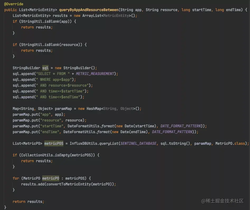Click the "startTime" key string in paramMap.put
Viewport: 250px width, 210px height.
[x=52, y=126]
